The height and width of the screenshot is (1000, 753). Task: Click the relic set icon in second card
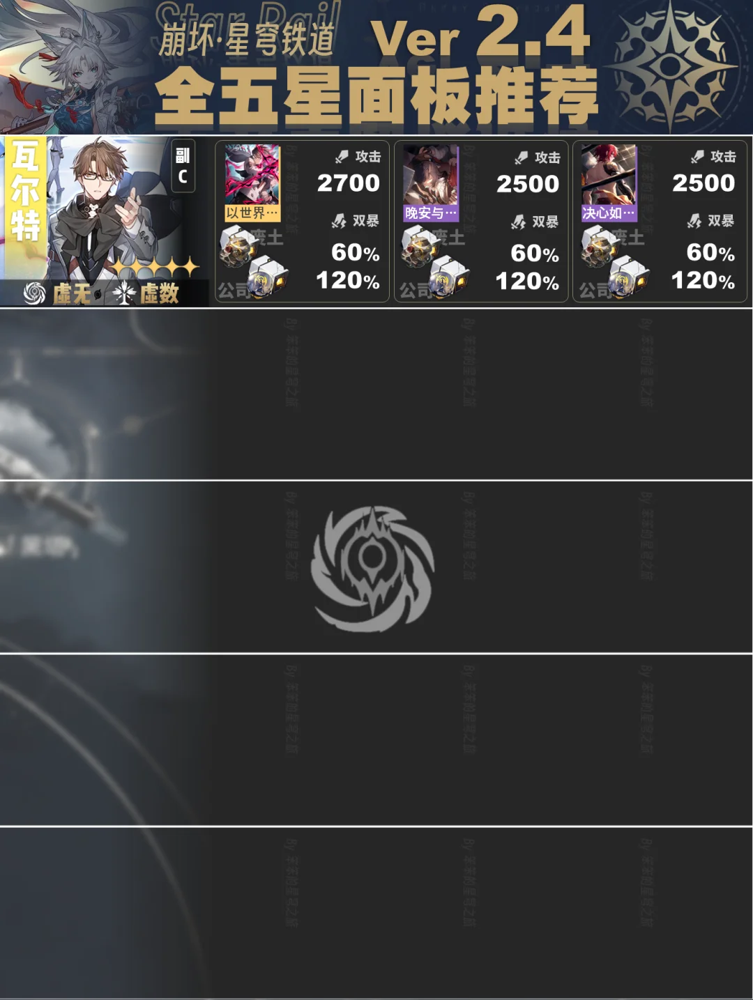(420, 247)
